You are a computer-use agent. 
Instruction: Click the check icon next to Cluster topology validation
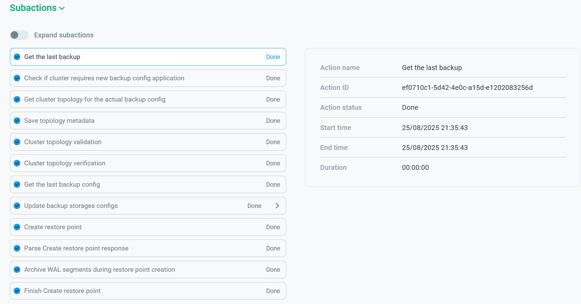point(17,142)
